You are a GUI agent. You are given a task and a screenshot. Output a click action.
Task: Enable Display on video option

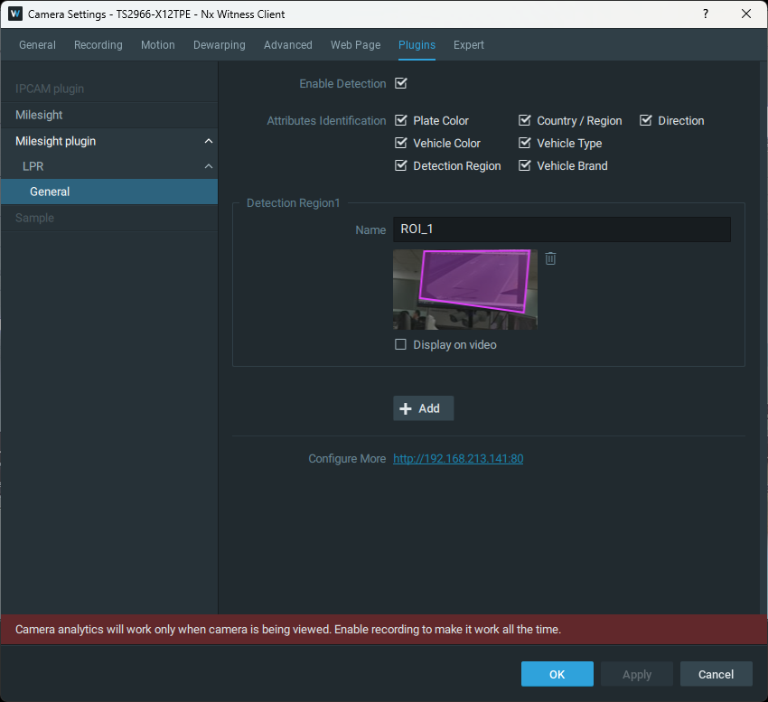(400, 344)
